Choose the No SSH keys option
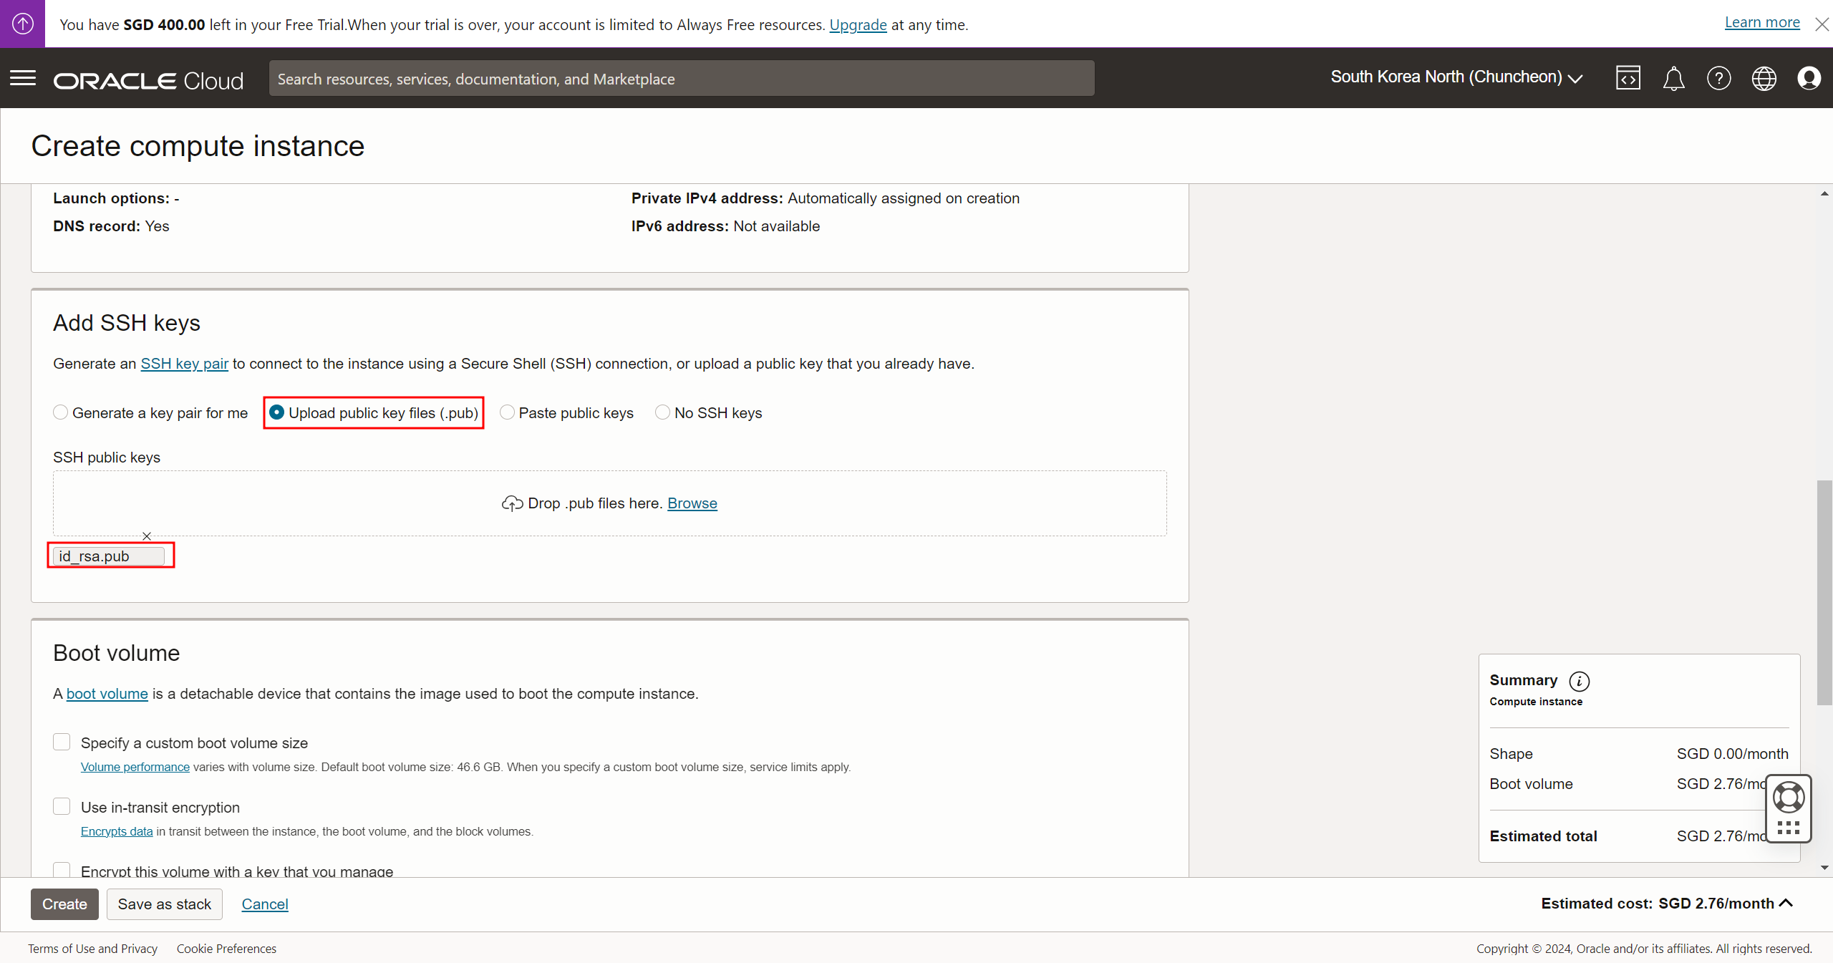 [662, 412]
